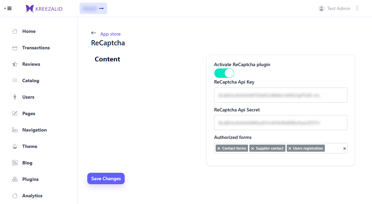Screen dimensions: 372x204
Task: Click the Test Admin username
Action: point(339,8)
